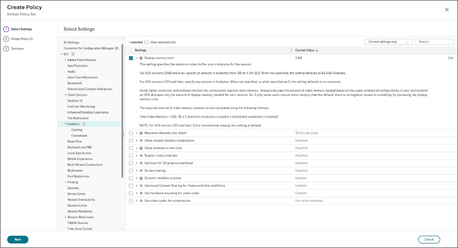458x248 pixels.
Task: Collapse the Graphics tree node
Action: [65, 124]
